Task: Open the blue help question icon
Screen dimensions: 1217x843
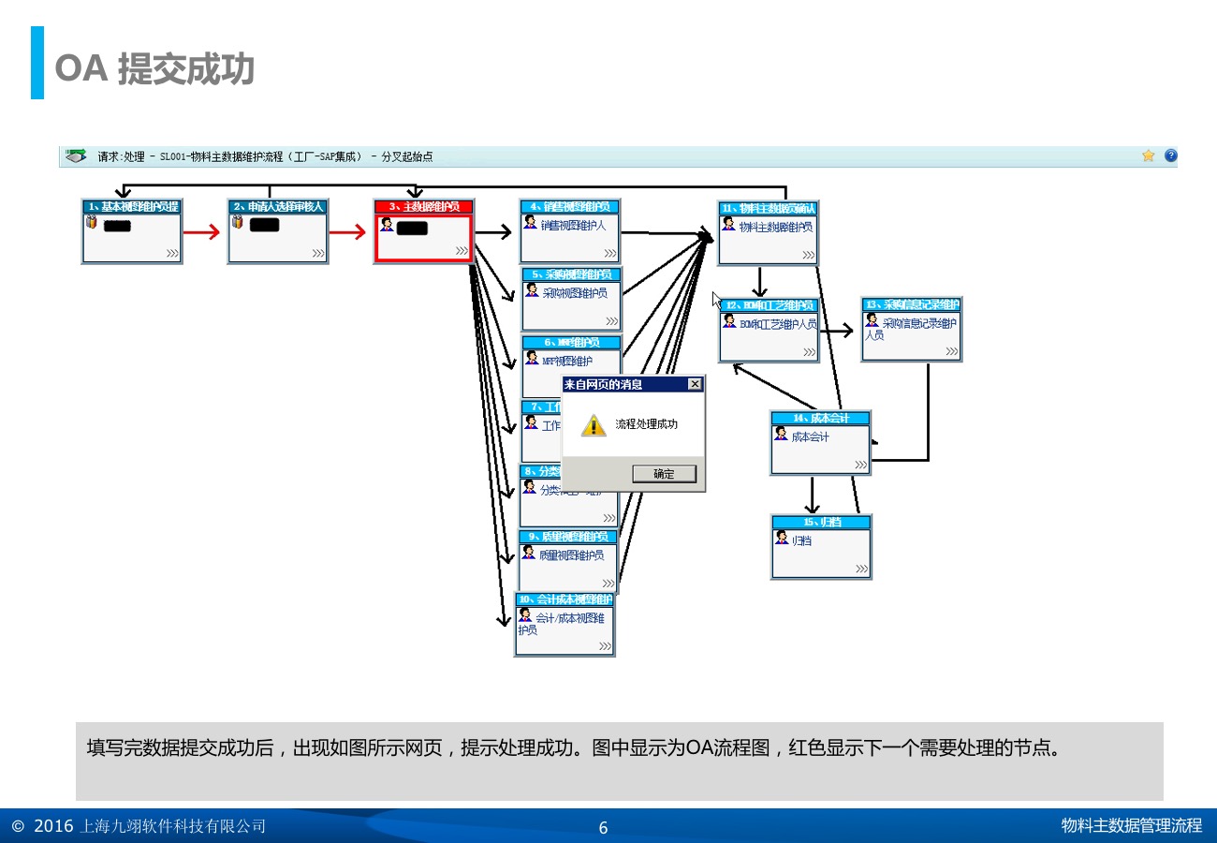Action: point(1170,156)
